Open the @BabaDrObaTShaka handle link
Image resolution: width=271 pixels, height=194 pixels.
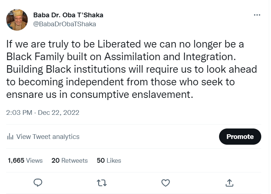point(65,24)
